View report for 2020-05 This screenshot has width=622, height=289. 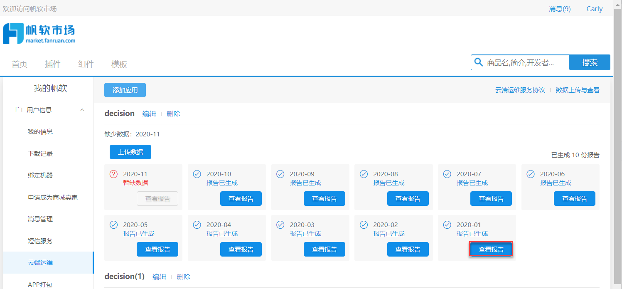[x=157, y=249]
